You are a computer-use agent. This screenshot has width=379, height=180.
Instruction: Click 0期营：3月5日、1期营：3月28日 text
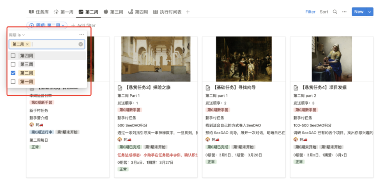234,155
